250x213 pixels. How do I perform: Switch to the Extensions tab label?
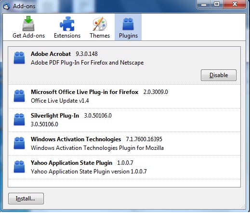point(67,36)
